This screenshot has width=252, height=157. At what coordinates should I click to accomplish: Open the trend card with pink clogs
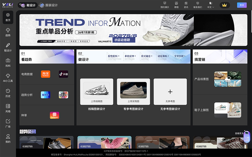pyautogui.click(x=105, y=142)
